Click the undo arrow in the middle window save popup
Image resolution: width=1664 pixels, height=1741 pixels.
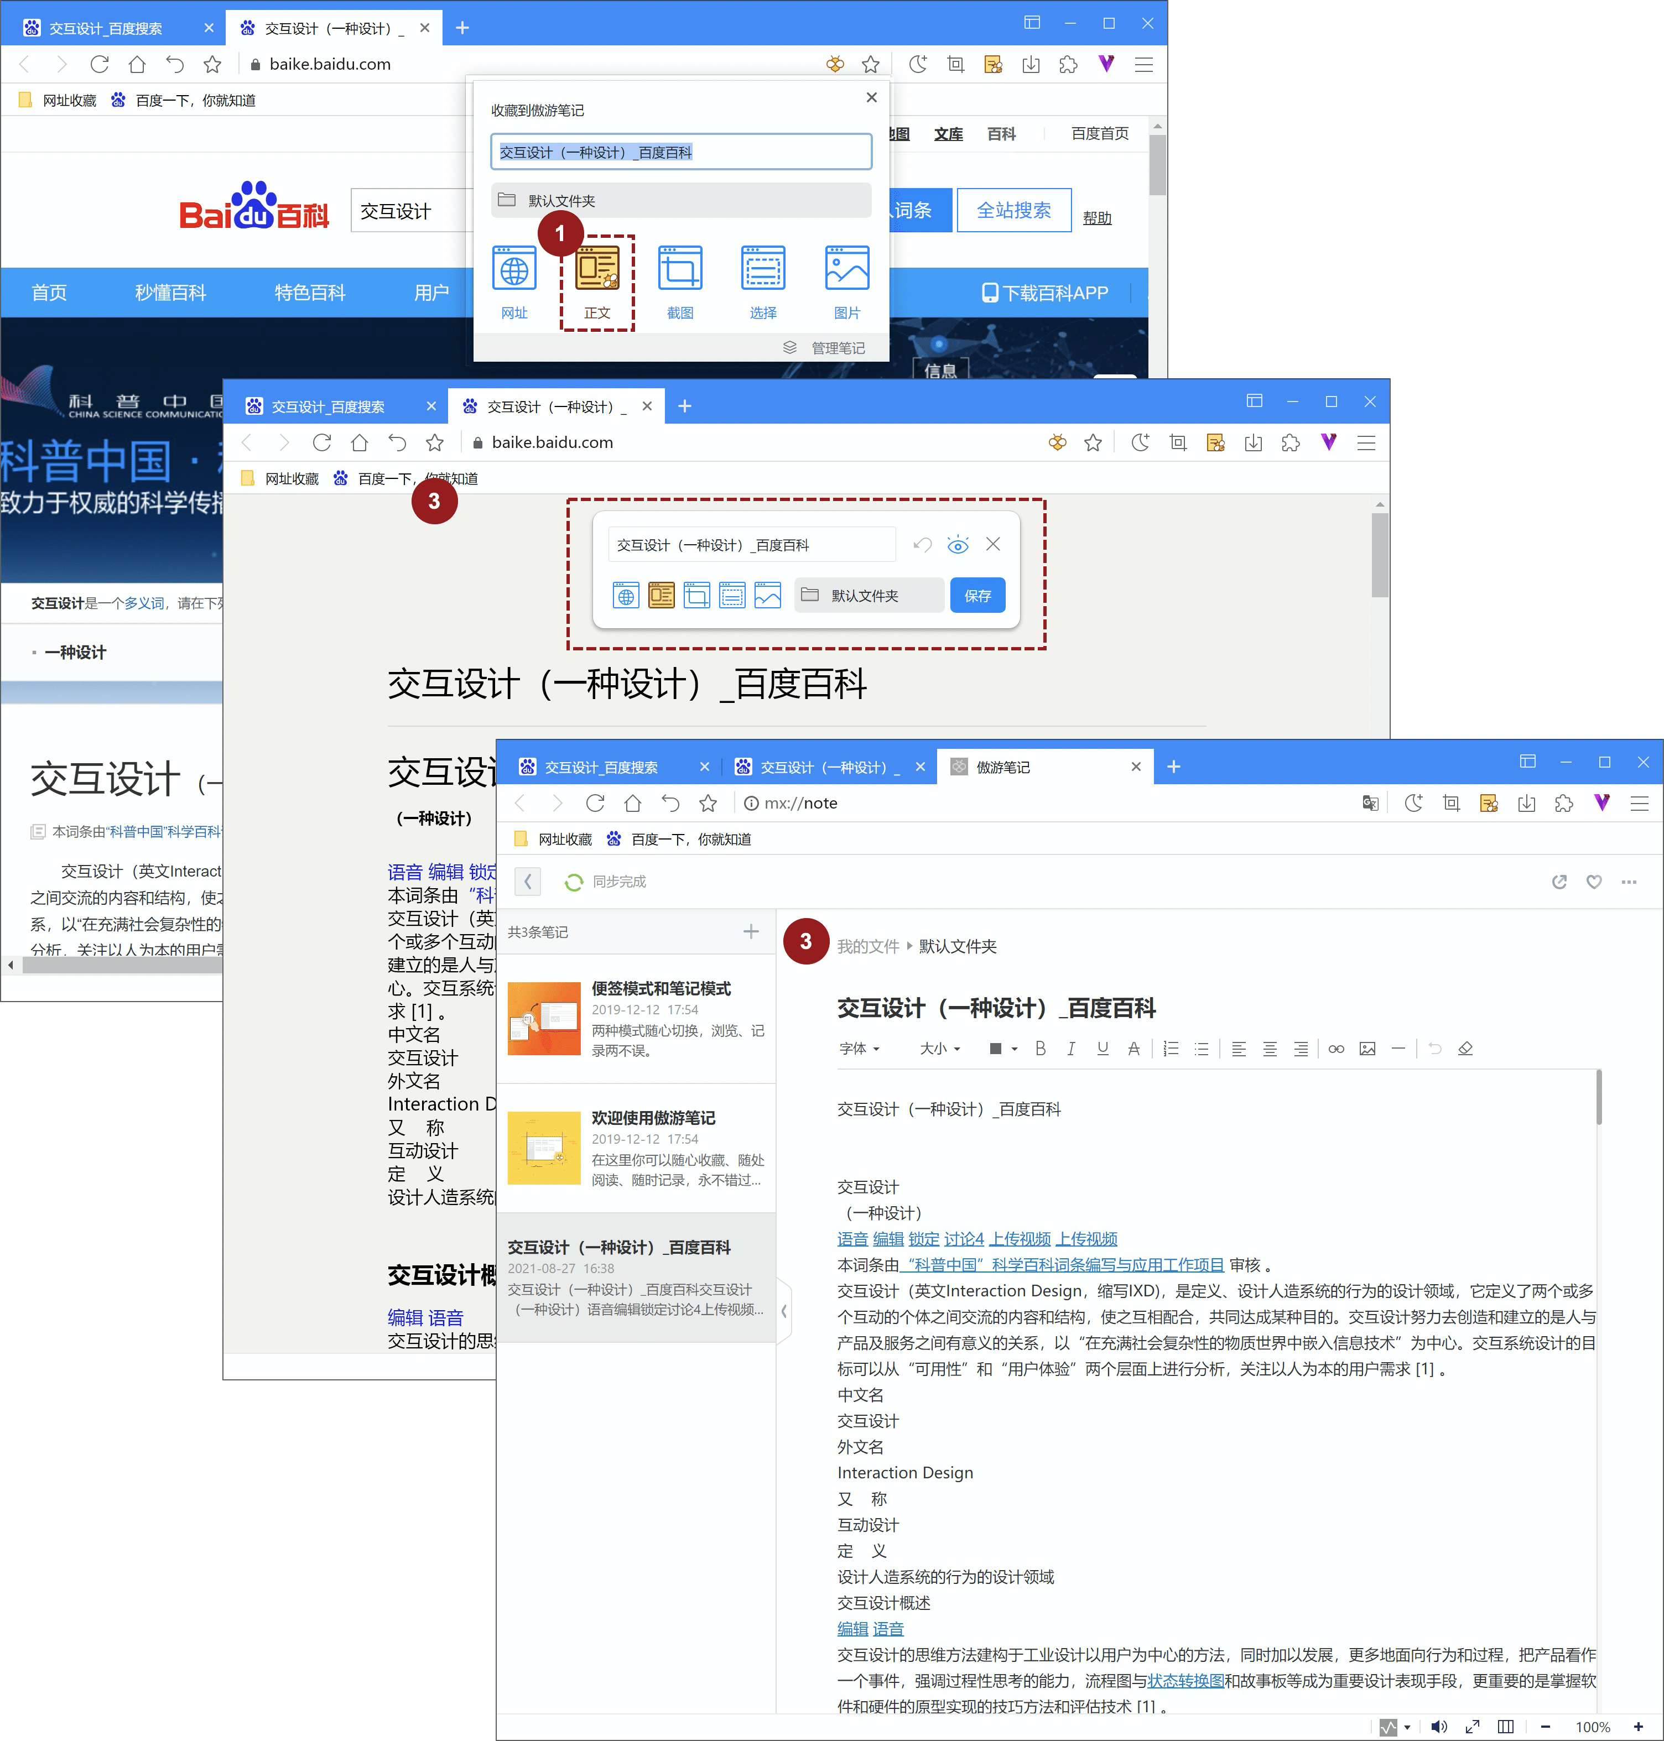click(923, 545)
